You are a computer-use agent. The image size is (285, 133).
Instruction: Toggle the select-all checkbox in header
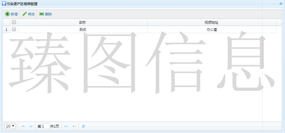(14, 22)
